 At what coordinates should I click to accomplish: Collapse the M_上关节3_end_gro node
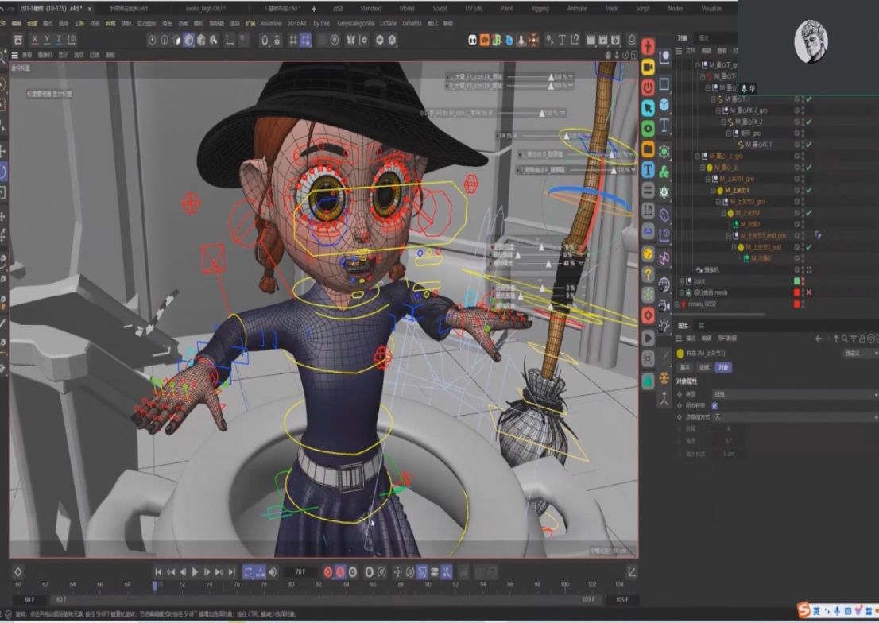pos(729,235)
